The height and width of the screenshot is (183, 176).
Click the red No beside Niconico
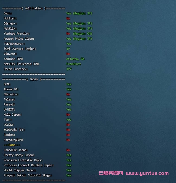coord(68,94)
